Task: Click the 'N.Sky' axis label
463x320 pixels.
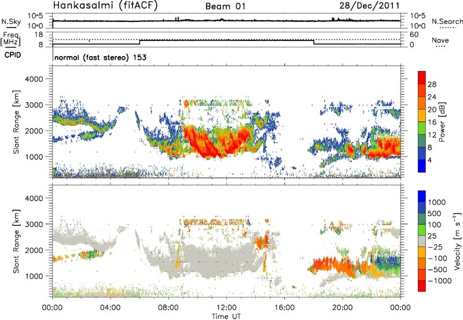Action: (x=11, y=21)
